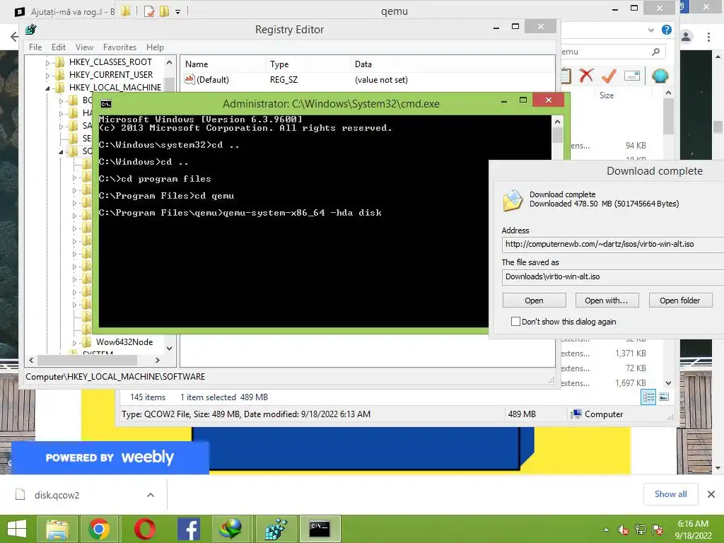The image size is (724, 543).
Task: Open the browser profile avatar
Action: 686,37
